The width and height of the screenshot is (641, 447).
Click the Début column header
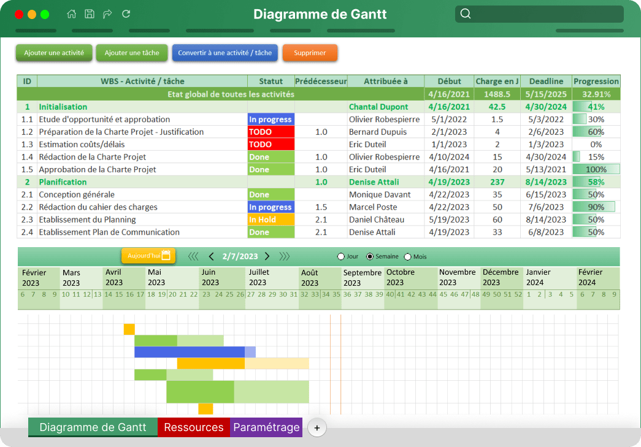(x=449, y=82)
